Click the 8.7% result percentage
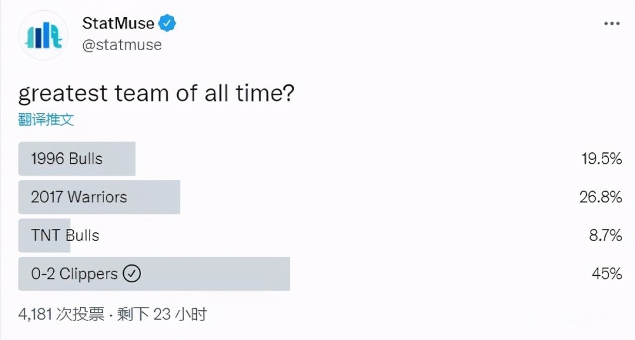Image resolution: width=635 pixels, height=340 pixels. coord(605,235)
